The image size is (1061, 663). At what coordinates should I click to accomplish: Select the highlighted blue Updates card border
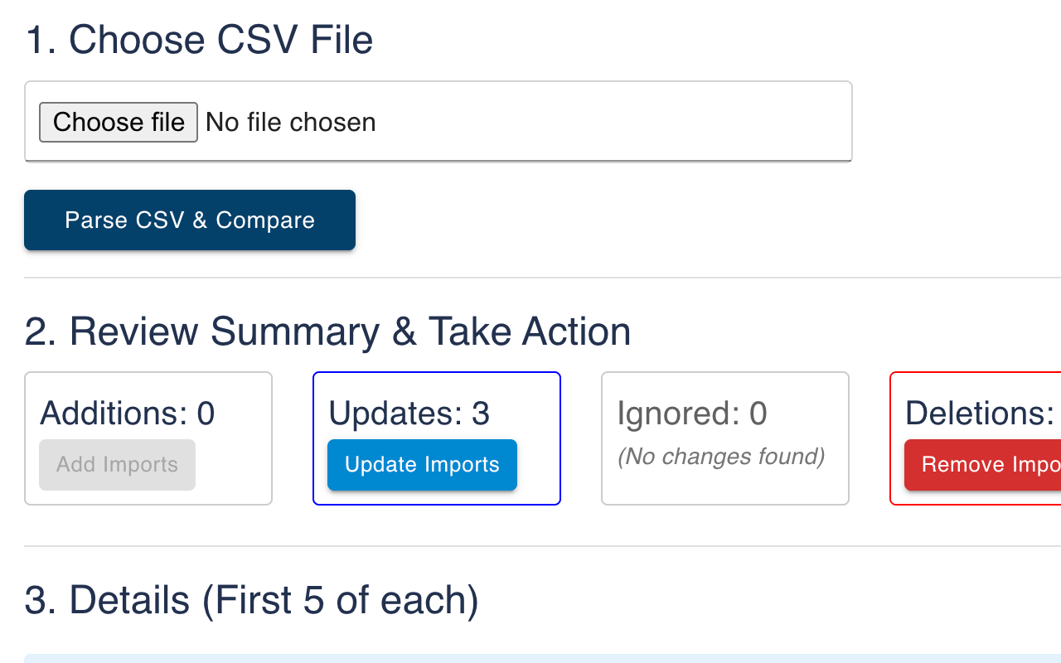437,374
